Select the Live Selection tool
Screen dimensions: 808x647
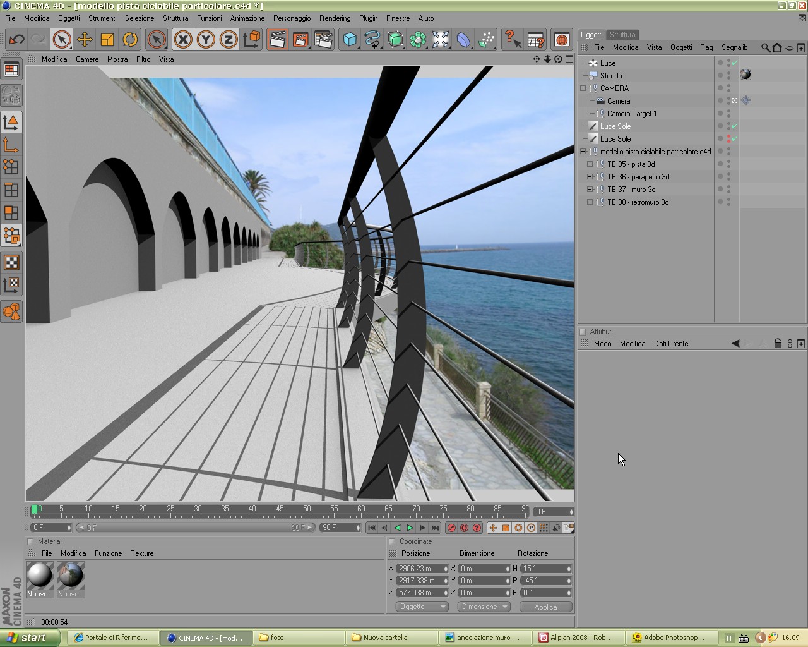coord(61,40)
